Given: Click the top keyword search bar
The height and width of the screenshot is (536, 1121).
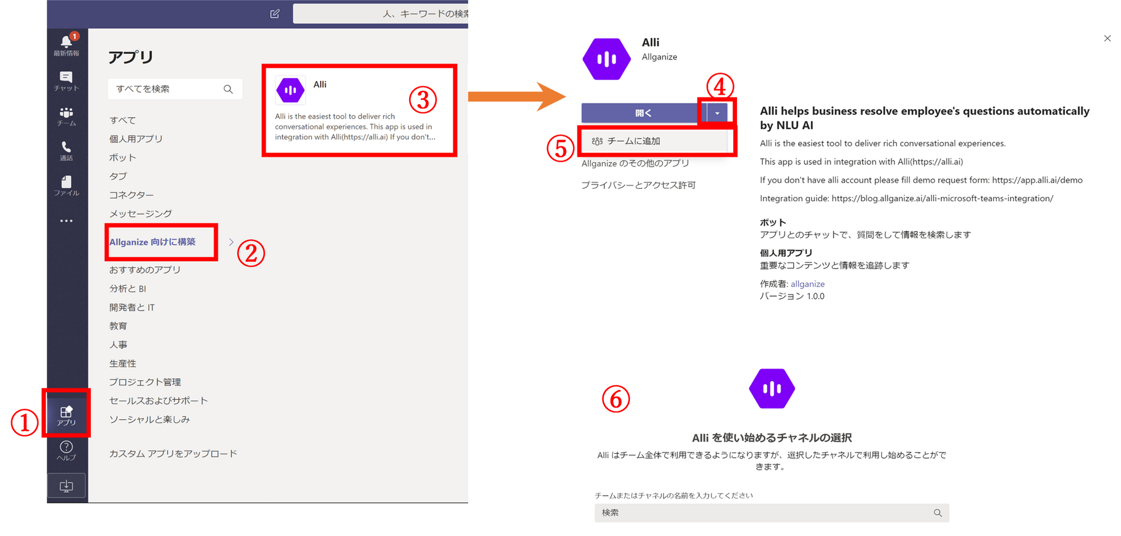Looking at the screenshot, I should [x=381, y=13].
